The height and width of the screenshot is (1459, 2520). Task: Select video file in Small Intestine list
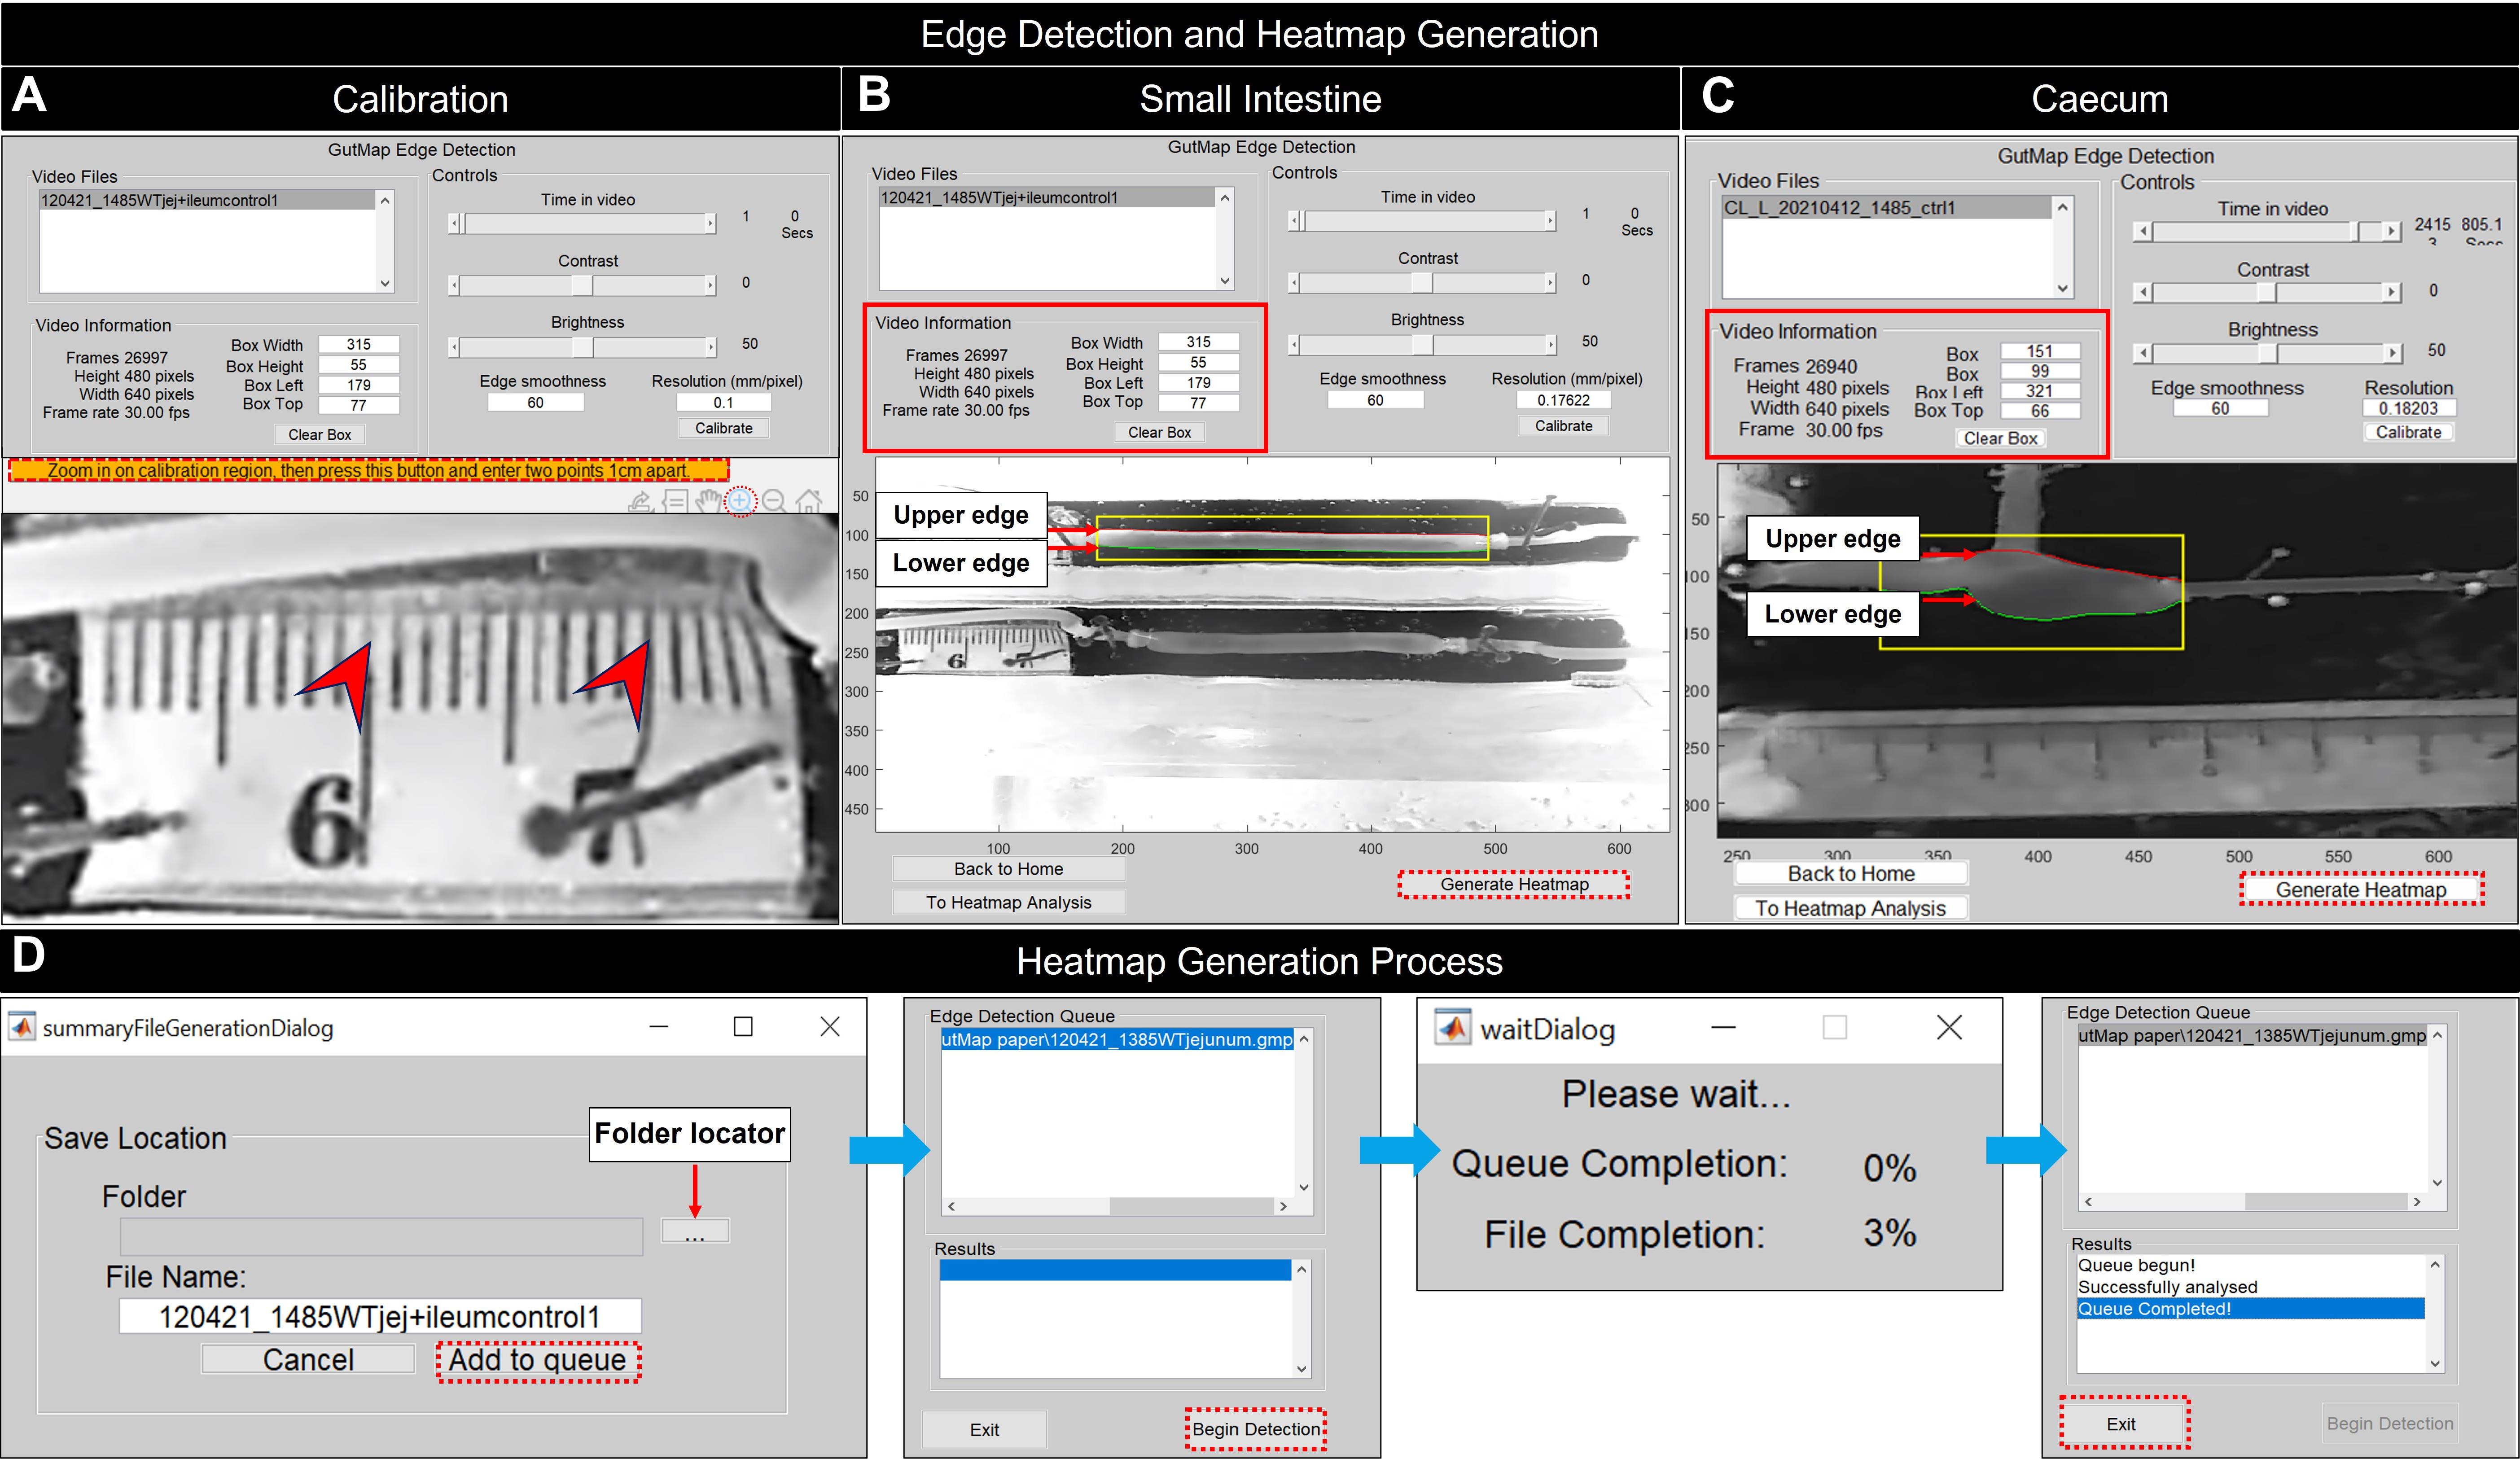[x=1046, y=197]
